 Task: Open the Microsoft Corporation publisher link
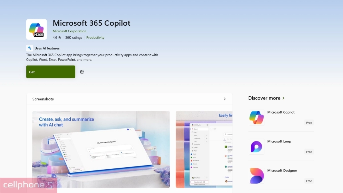click(69, 31)
